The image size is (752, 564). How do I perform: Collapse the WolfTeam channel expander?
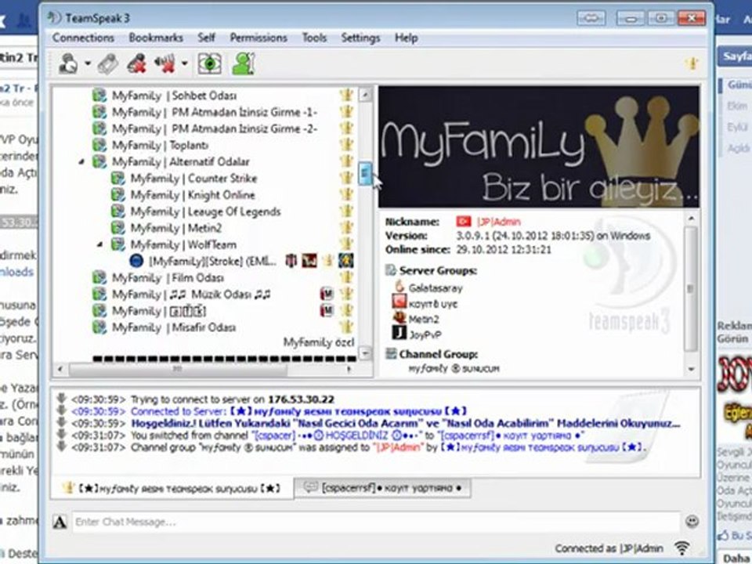pyautogui.click(x=100, y=245)
